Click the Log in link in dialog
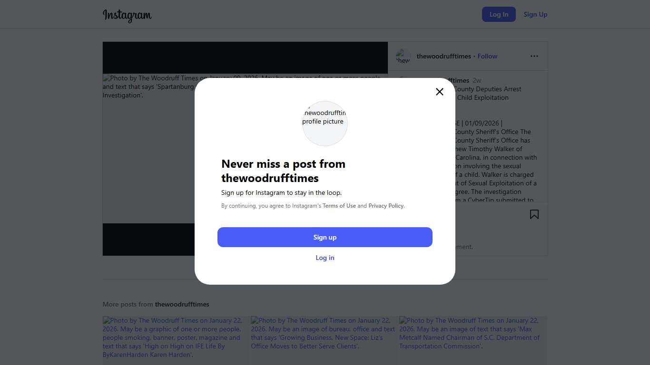Image resolution: width=650 pixels, height=365 pixels. [325, 258]
